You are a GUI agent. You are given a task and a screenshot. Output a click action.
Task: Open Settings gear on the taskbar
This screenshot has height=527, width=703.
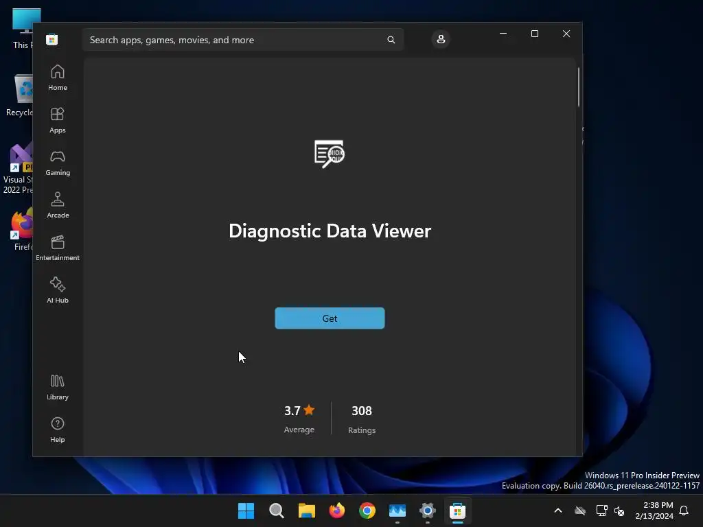click(x=427, y=511)
